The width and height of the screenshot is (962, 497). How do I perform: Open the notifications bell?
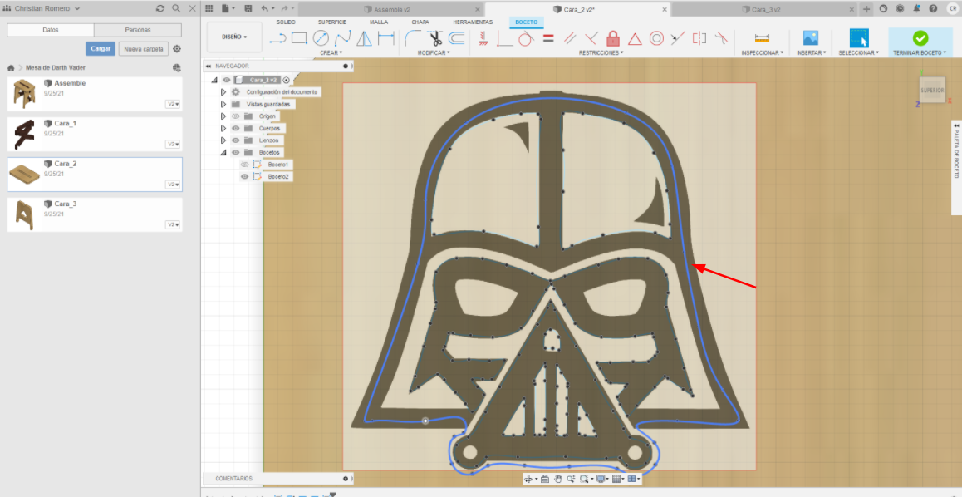[x=916, y=8]
